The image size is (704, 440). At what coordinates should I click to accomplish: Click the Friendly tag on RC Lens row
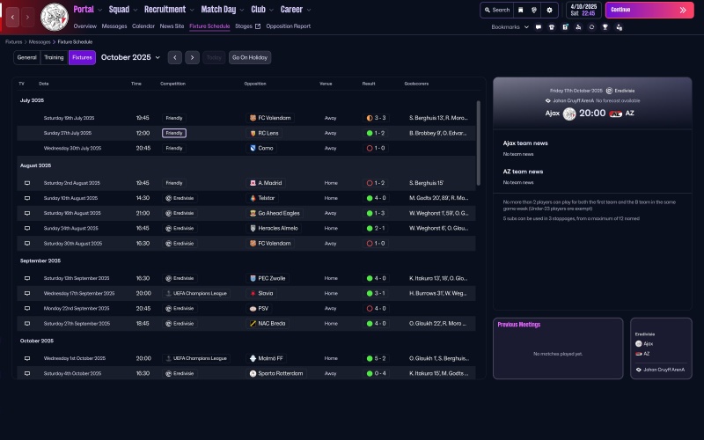174,133
